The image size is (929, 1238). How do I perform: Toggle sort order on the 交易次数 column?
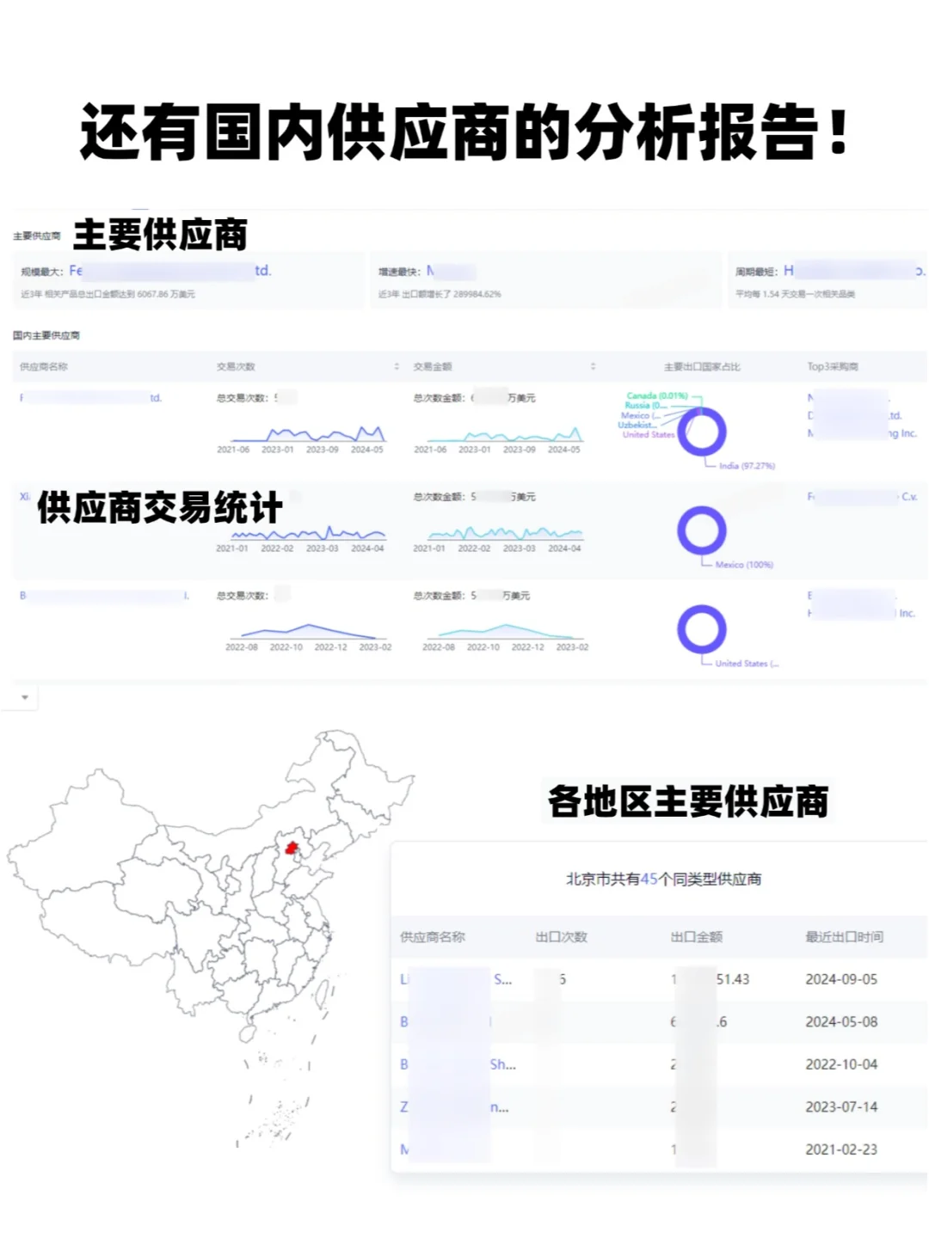397,366
